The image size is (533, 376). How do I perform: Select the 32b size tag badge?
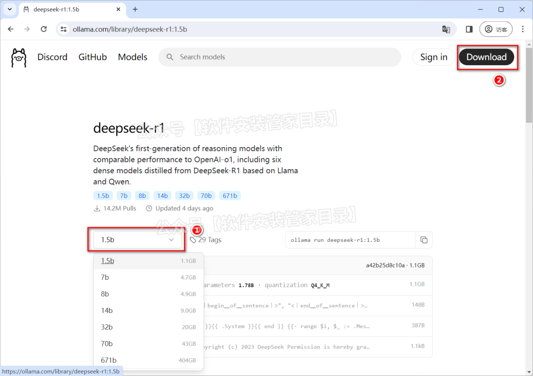184,196
